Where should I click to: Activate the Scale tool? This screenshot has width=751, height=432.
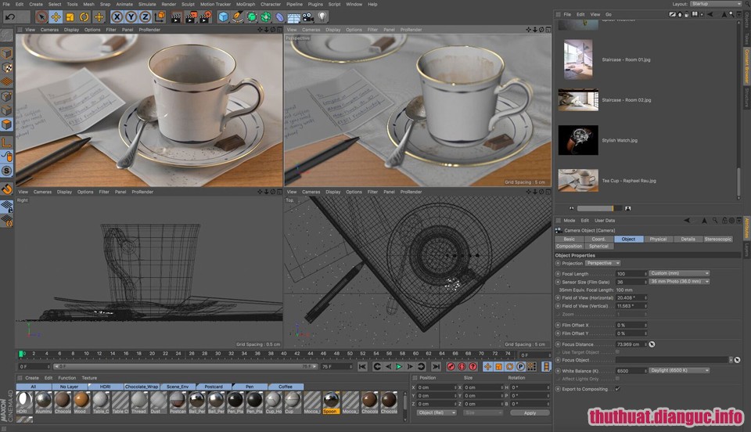click(70, 17)
